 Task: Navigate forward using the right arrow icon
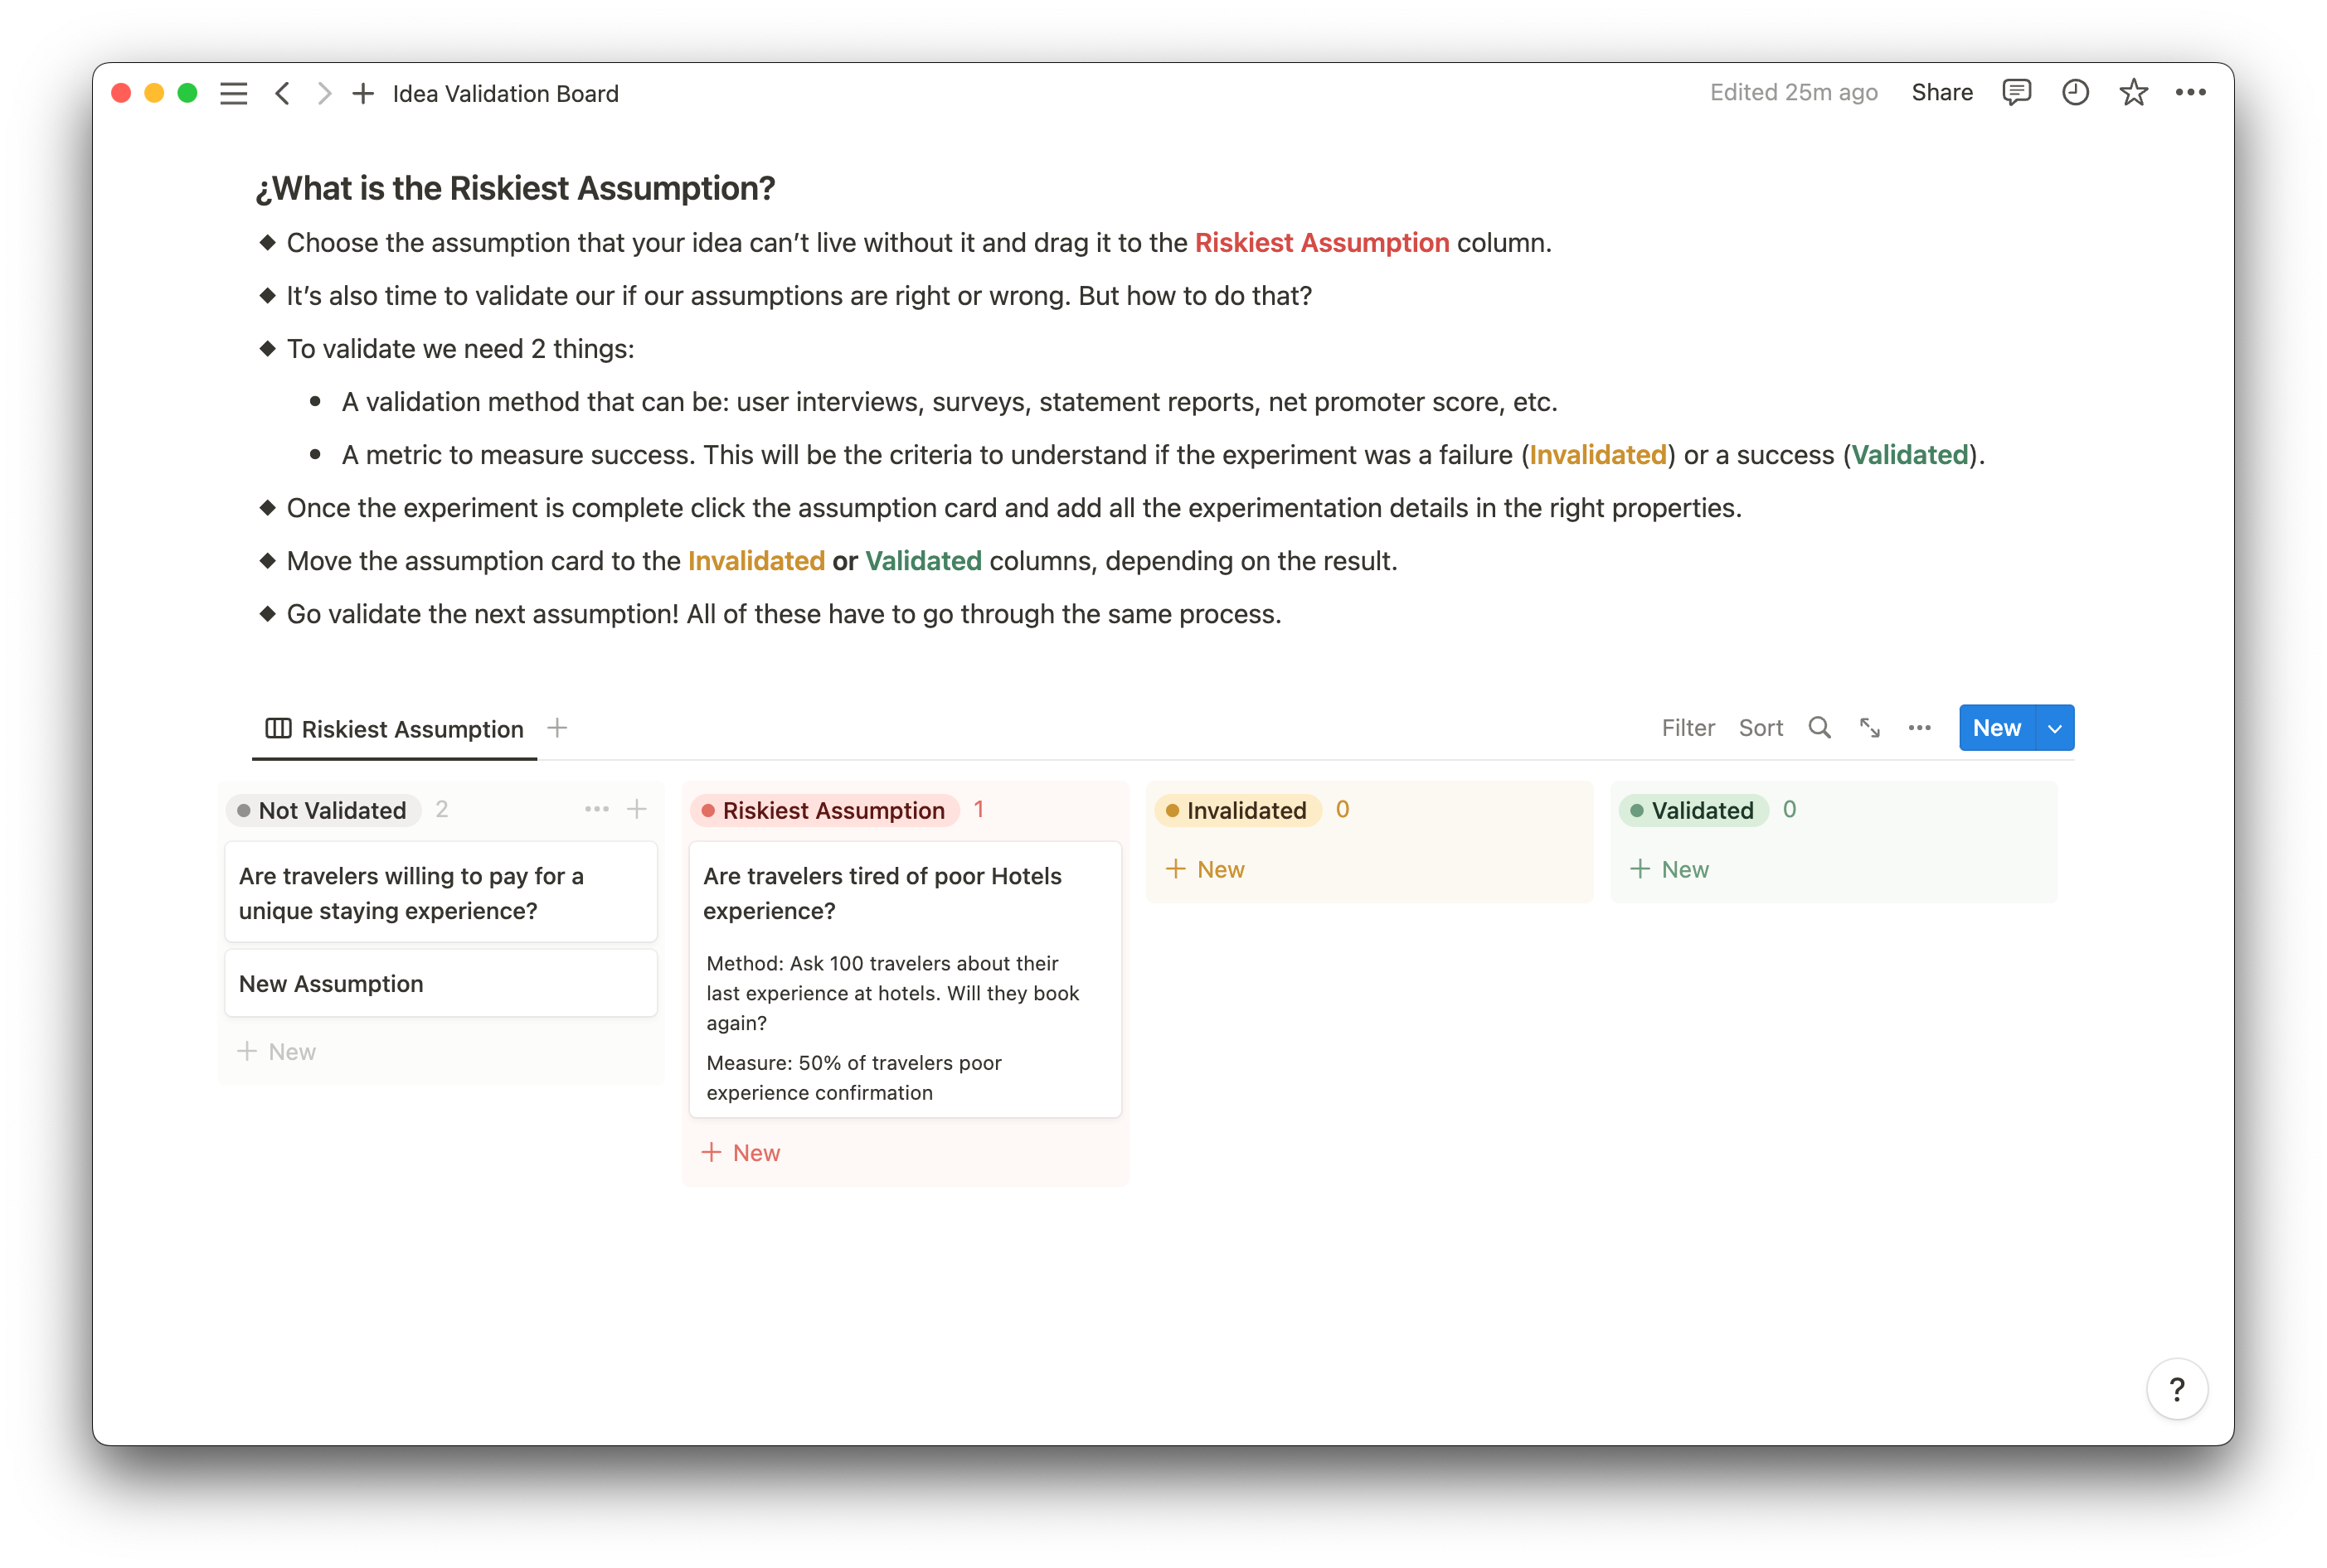point(323,93)
